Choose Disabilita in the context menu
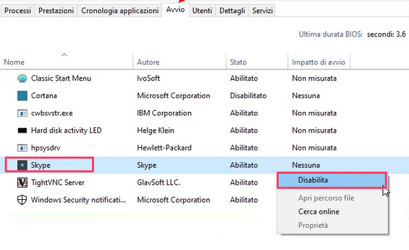The height and width of the screenshot is (250, 409). coord(332,180)
